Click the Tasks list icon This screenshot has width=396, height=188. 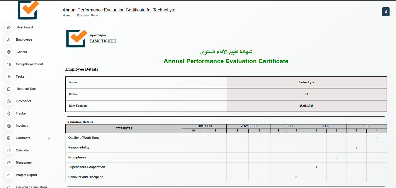coord(9,77)
